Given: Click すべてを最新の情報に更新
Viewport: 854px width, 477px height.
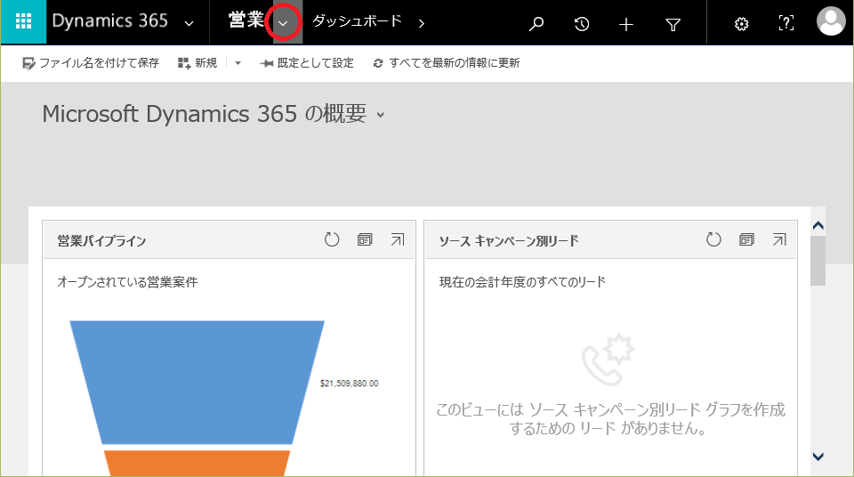Looking at the screenshot, I should 446,63.
